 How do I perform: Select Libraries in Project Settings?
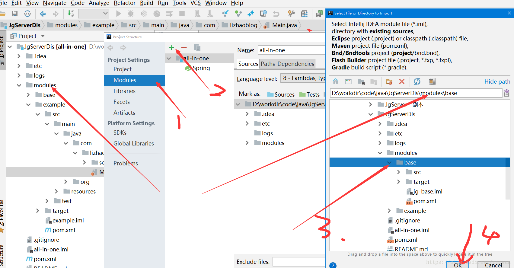point(124,91)
